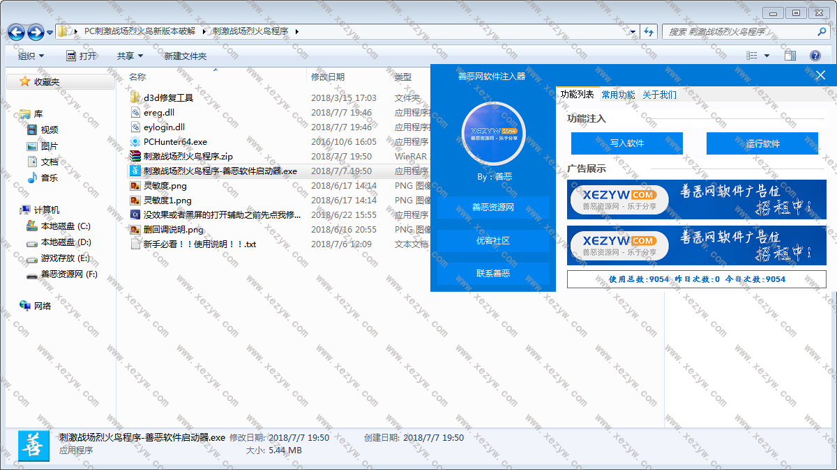This screenshot has height=470, width=837.
Task: Click the refresh address bar icon
Action: point(649,31)
